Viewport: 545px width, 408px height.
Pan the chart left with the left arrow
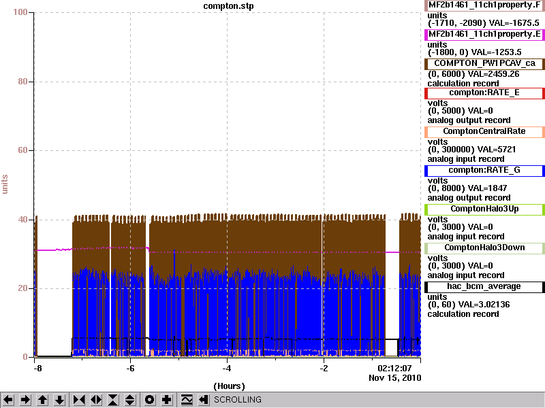click(x=8, y=400)
